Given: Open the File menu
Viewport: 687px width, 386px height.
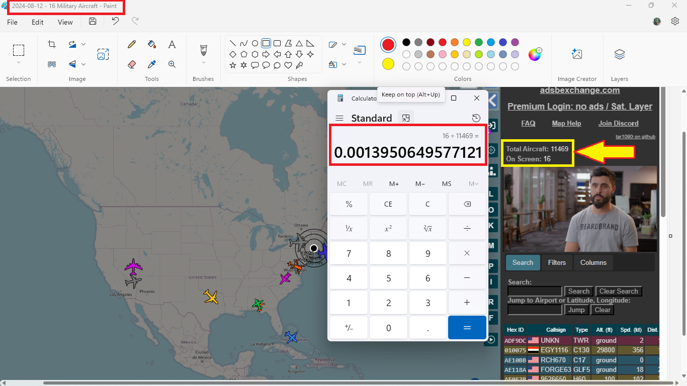Looking at the screenshot, I should 12,22.
